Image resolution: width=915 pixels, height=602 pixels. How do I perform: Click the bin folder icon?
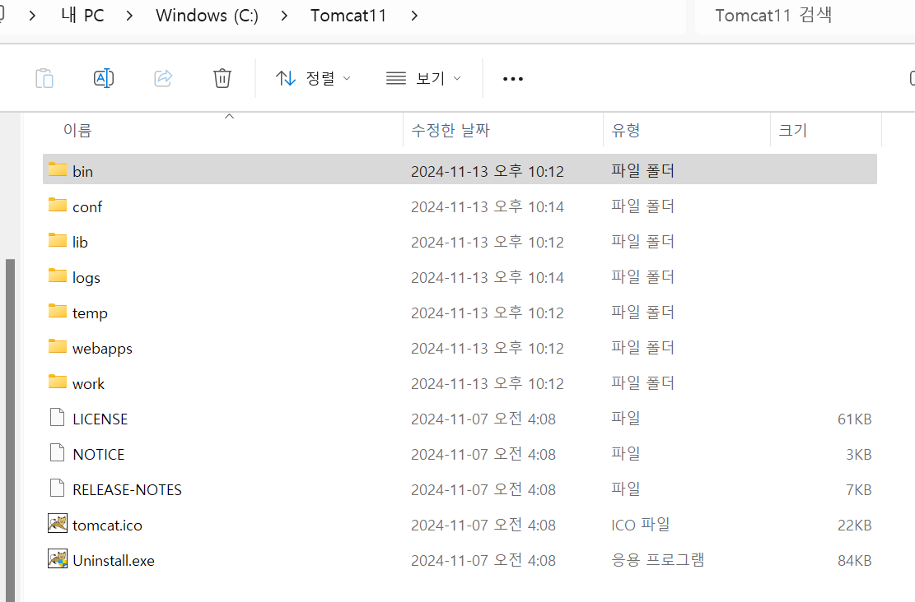(57, 169)
